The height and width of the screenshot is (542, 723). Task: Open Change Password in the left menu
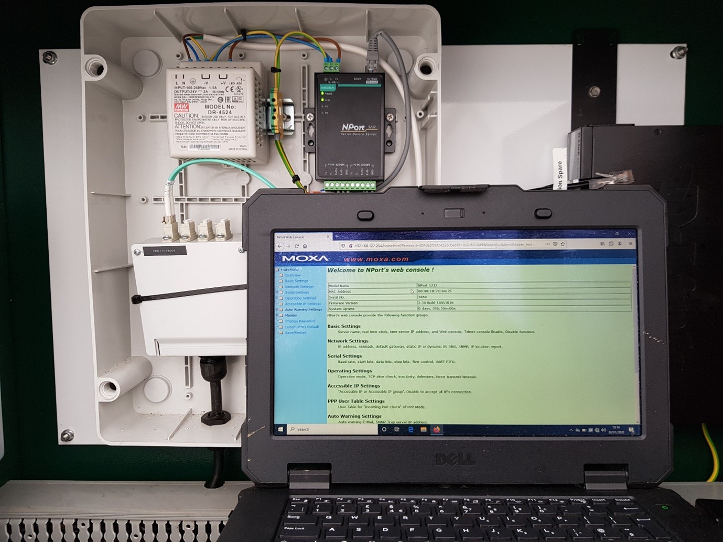[300, 321]
